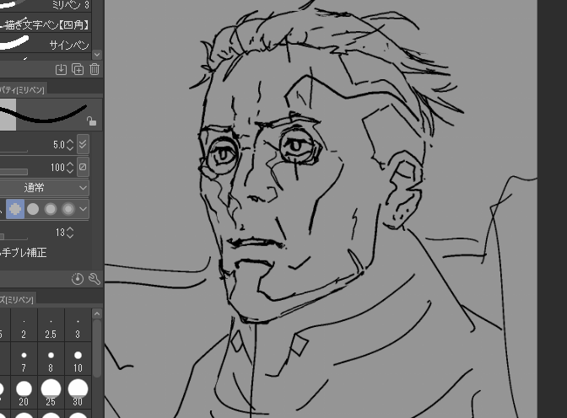
Task: Click the stabilization 13 stepper arrows
Action: (71, 233)
